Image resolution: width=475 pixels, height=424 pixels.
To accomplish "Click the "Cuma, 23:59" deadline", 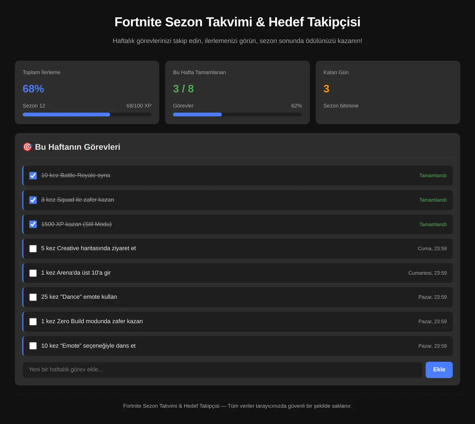I will coord(432,249).
